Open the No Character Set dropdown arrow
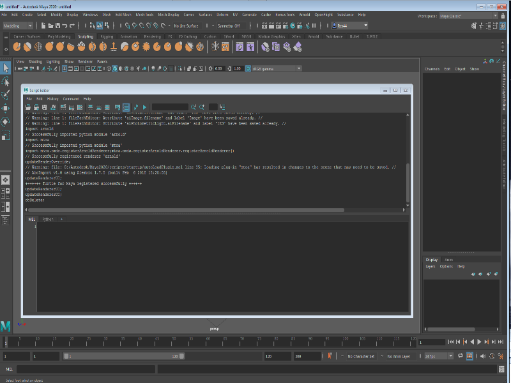The width and height of the screenshot is (511, 383). click(342, 356)
